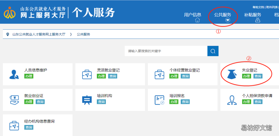Focus the keyword search input field
Viewport: 279px width, 136px height.
click(166, 51)
